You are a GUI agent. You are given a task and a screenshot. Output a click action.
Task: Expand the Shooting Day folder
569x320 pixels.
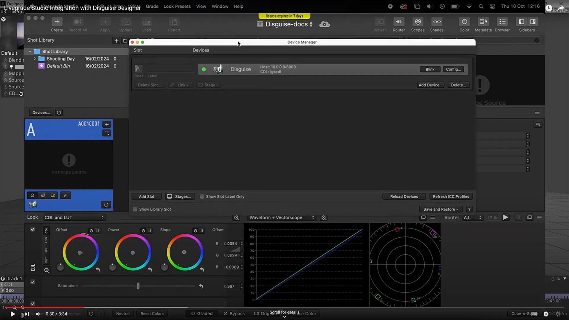click(x=35, y=59)
